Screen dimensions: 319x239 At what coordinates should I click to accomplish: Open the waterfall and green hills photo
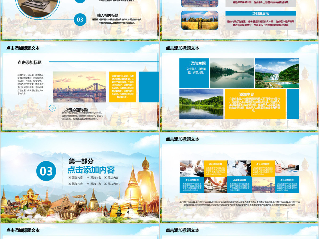(277, 73)
